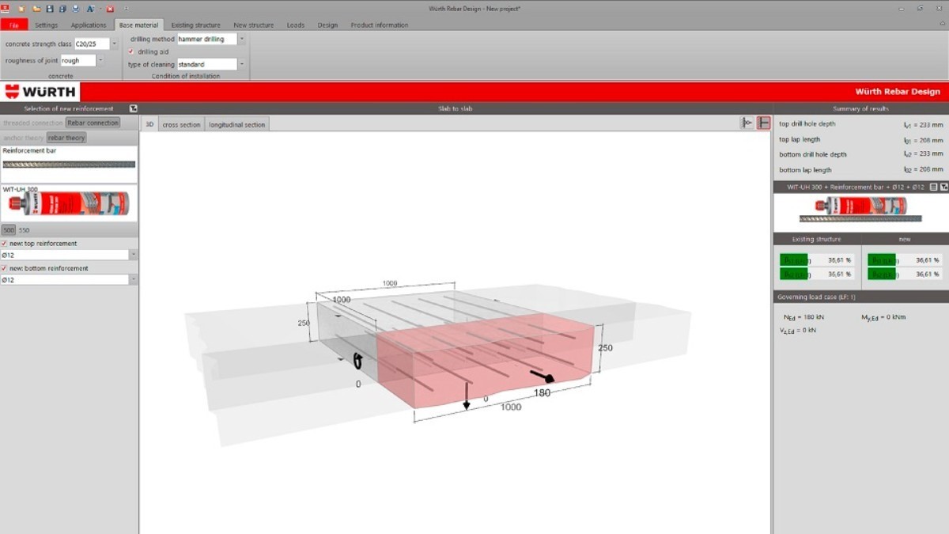Toggle the 'drilling aid' checkbox
Screen dimensions: 949x534
[131, 51]
